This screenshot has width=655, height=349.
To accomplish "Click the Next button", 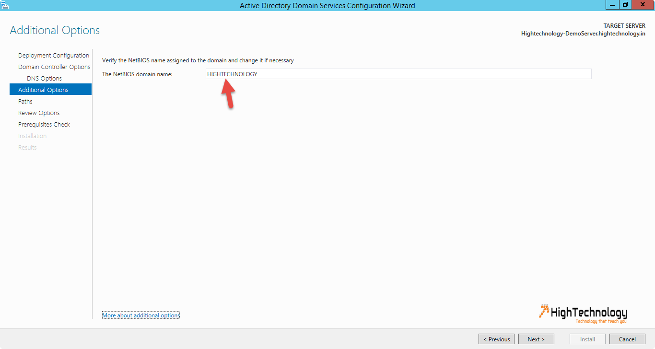I will coord(536,339).
